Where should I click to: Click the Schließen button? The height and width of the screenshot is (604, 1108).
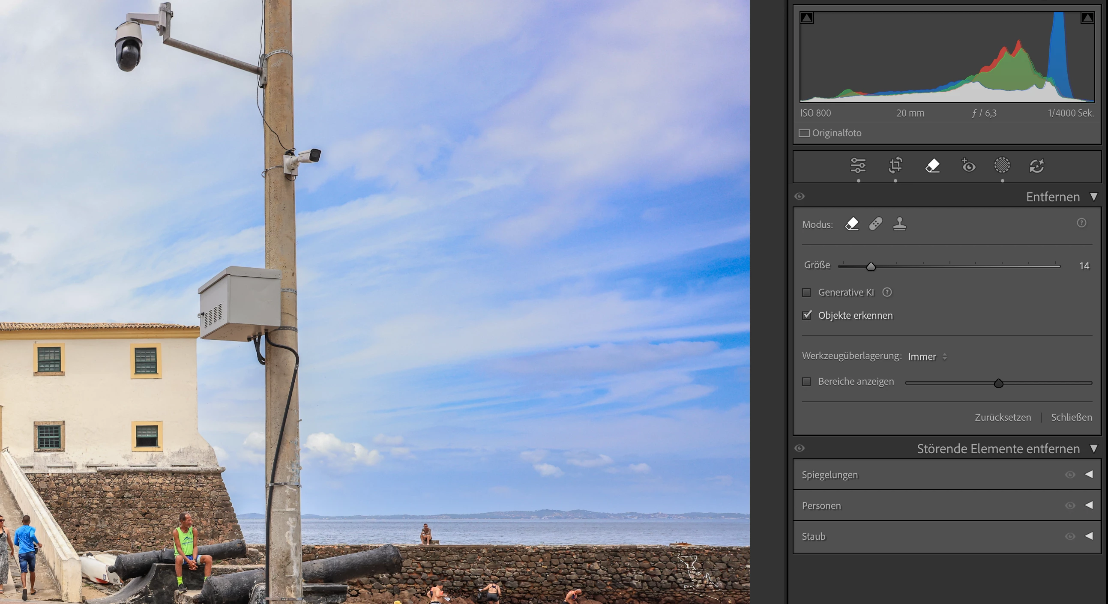click(x=1071, y=417)
